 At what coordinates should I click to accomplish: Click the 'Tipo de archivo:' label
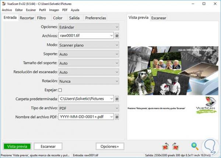(44, 108)
